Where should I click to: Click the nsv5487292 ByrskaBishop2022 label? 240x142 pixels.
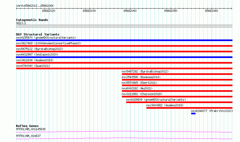145,71
